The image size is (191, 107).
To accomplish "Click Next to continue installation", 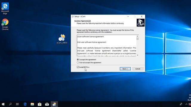I will click(x=125, y=69).
